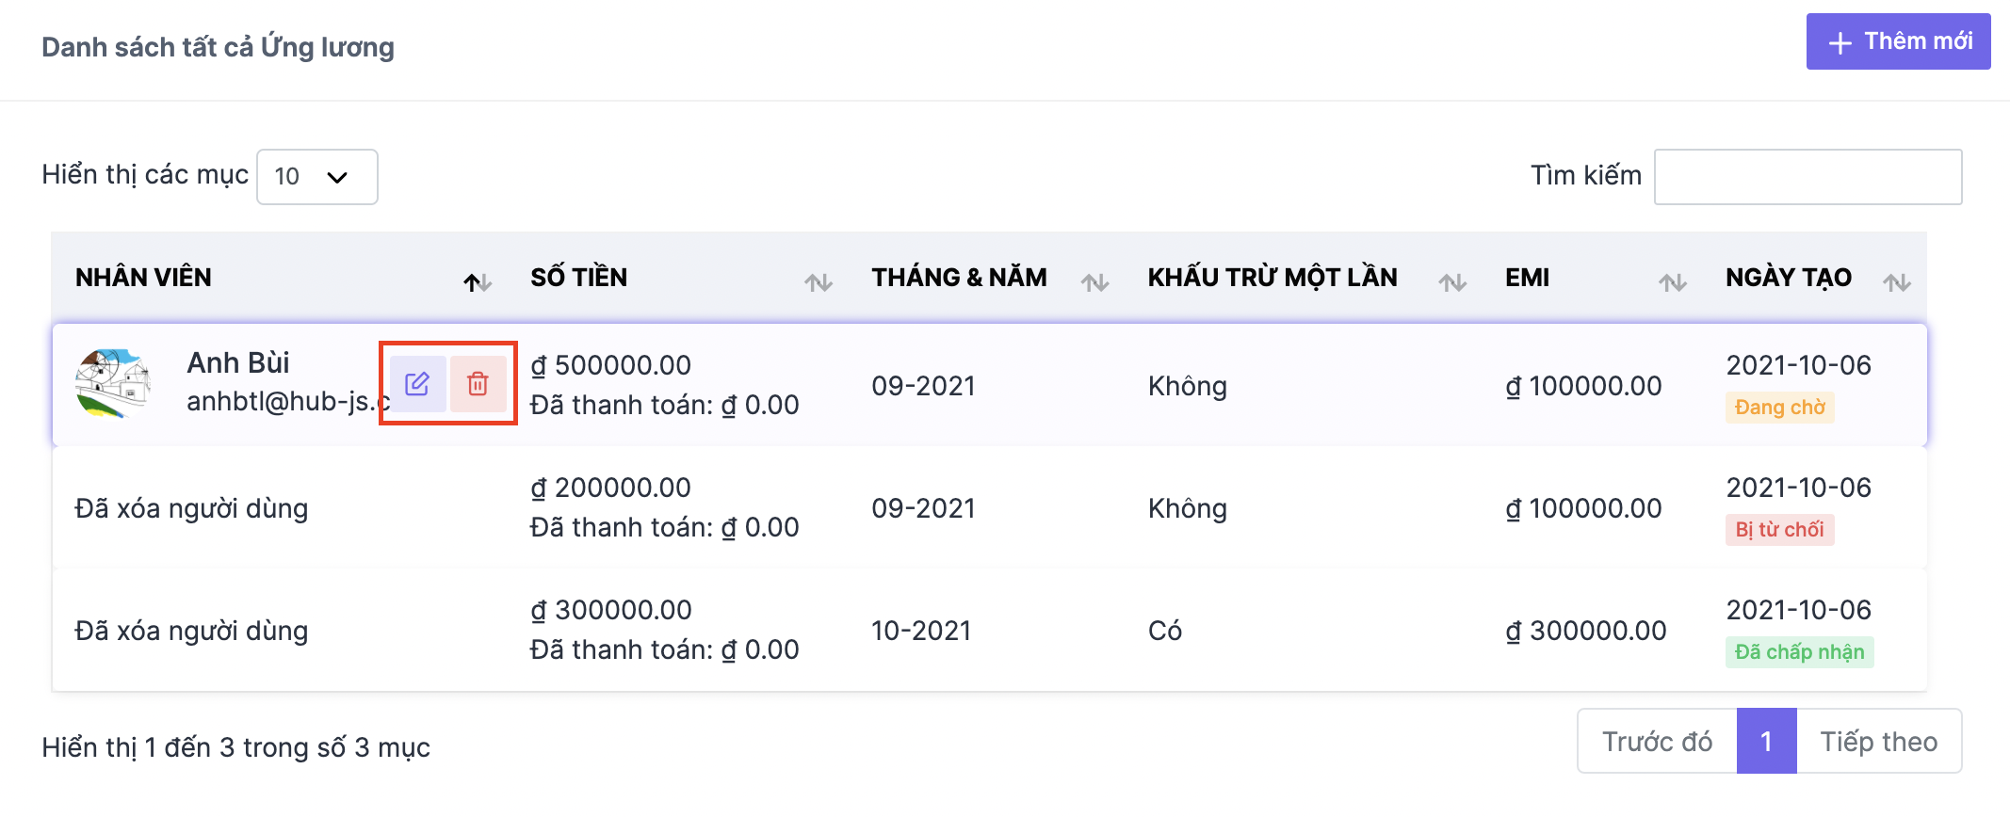Sort by EMI column arrows
This screenshot has width=2010, height=817.
[x=1673, y=281]
